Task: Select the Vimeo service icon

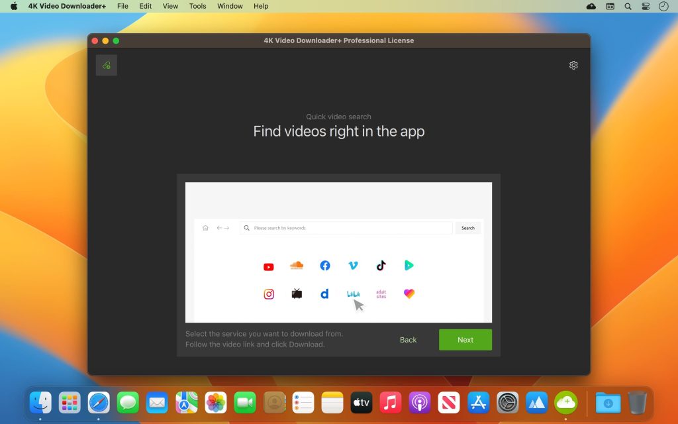Action: click(352, 265)
